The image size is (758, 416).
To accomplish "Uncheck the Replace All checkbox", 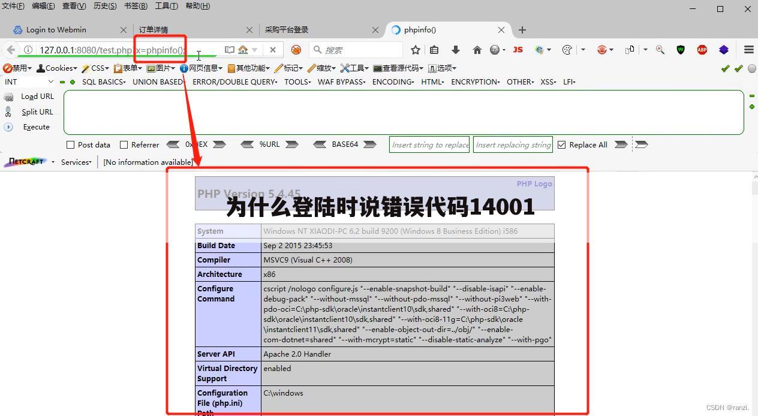I will [561, 144].
